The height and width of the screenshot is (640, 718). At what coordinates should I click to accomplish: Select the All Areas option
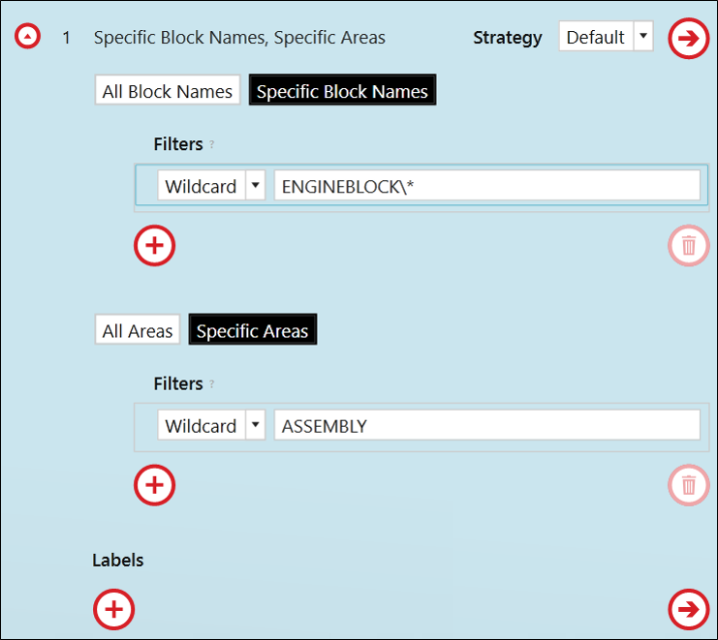coord(137,330)
